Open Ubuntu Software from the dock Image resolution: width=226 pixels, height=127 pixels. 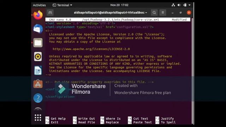pyautogui.click(x=38, y=84)
